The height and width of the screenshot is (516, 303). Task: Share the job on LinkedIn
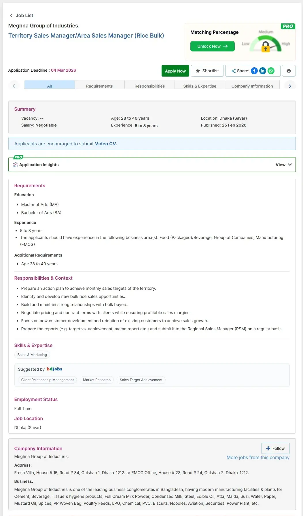pyautogui.click(x=262, y=71)
